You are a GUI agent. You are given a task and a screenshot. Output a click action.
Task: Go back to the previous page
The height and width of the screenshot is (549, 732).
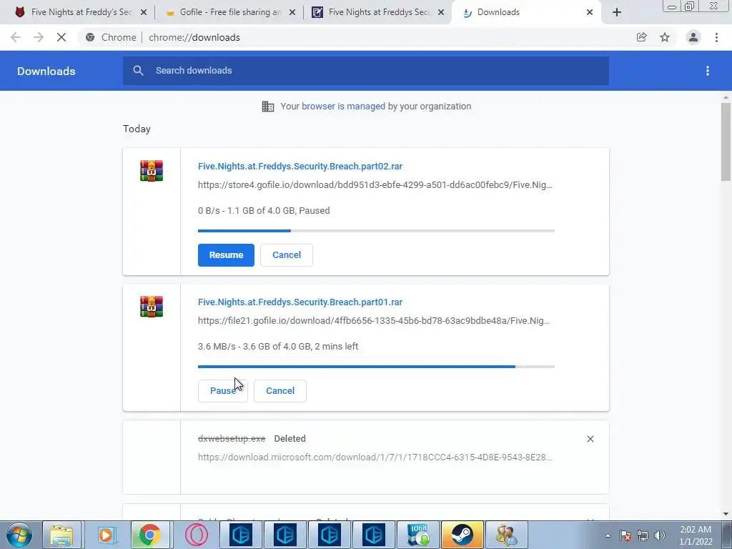tap(16, 37)
